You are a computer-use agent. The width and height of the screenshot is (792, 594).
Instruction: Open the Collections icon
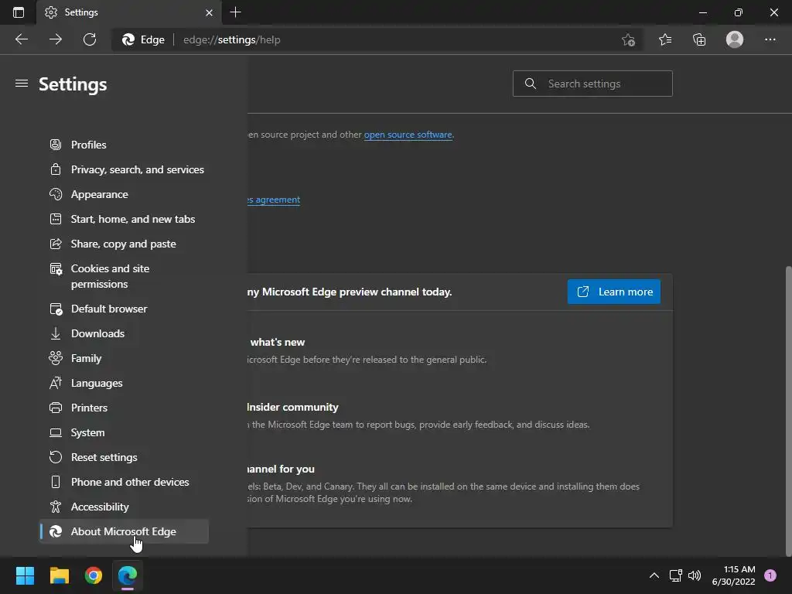point(699,39)
